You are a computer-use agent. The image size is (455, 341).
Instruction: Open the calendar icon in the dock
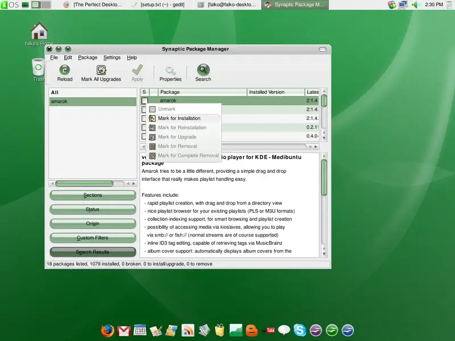pos(140,330)
